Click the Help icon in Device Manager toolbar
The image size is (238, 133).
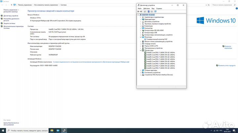tap(149, 11)
